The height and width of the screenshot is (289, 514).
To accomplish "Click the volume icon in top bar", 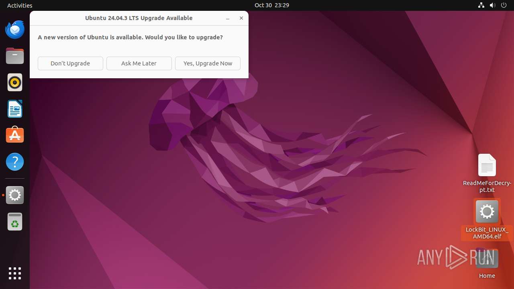I will [492, 5].
